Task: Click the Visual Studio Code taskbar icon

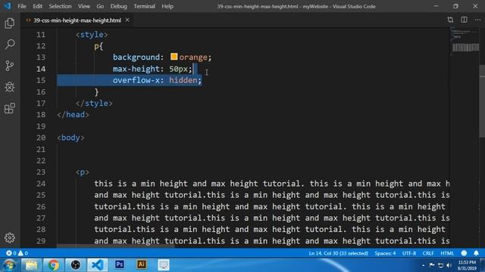Action: (98, 265)
